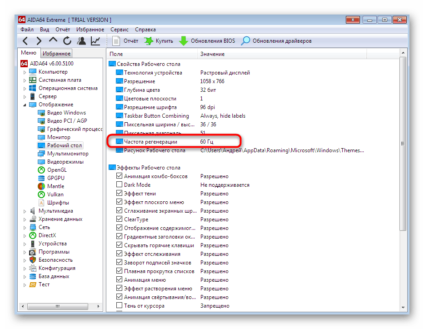Click the Свойства Рабочего стола section icon
The image size is (424, 329).
(x=112, y=64)
